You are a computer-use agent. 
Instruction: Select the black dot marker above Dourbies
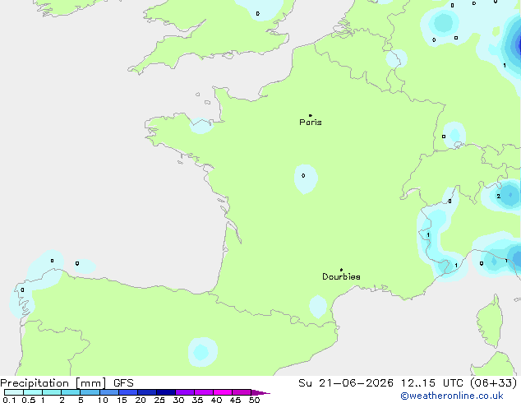tap(341, 270)
